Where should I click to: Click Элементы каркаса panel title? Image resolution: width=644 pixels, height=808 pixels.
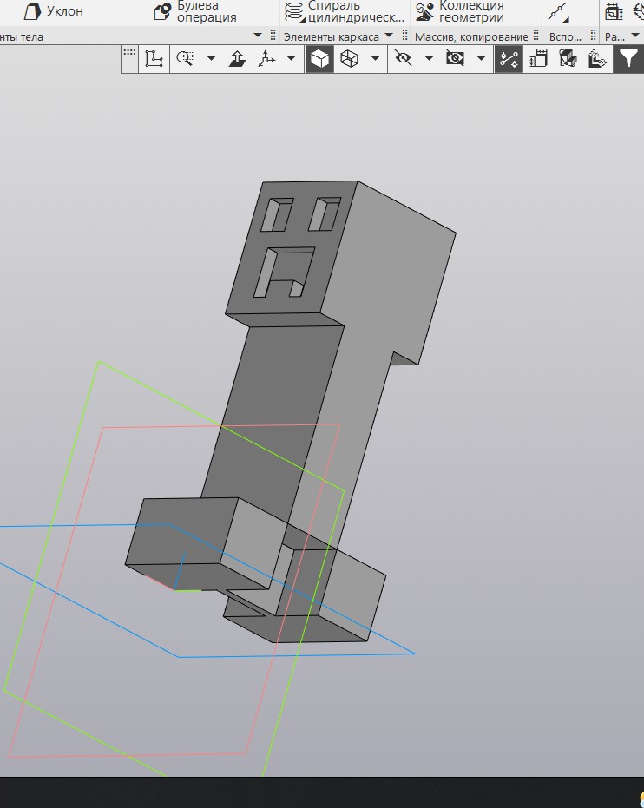[x=332, y=37]
